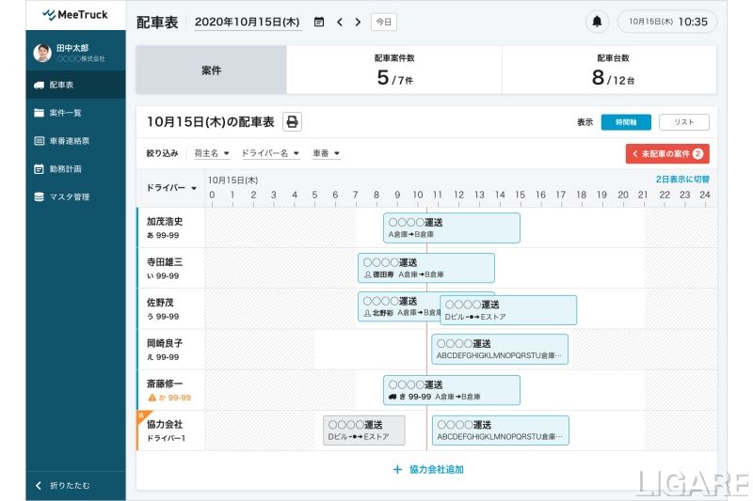This screenshot has height=501, width=753.
Task: Select the 案件 summary tab
Action: [x=212, y=70]
